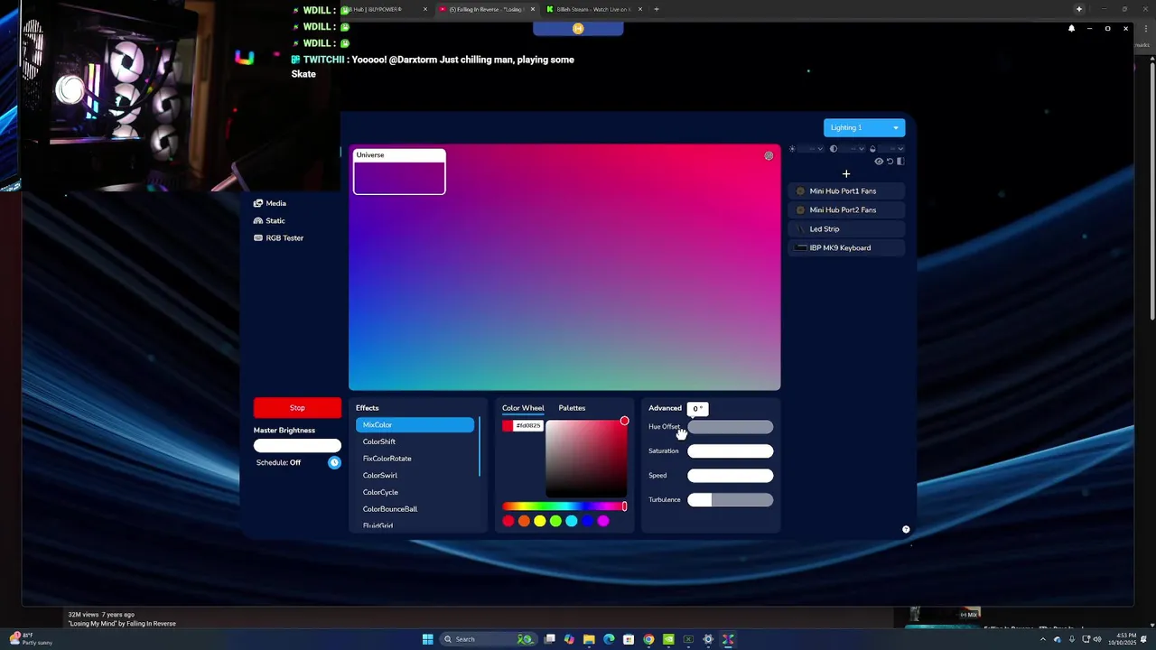Viewport: 1156px width, 650px height.
Task: Select the Led Strip device
Action: click(x=846, y=229)
